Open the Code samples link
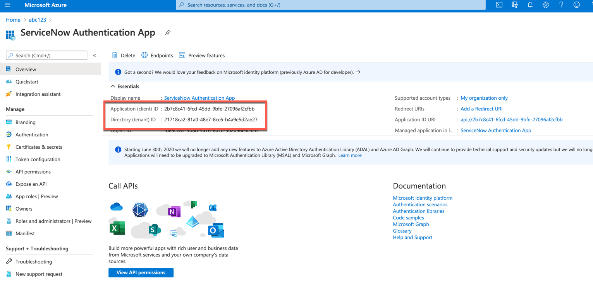 [408, 218]
